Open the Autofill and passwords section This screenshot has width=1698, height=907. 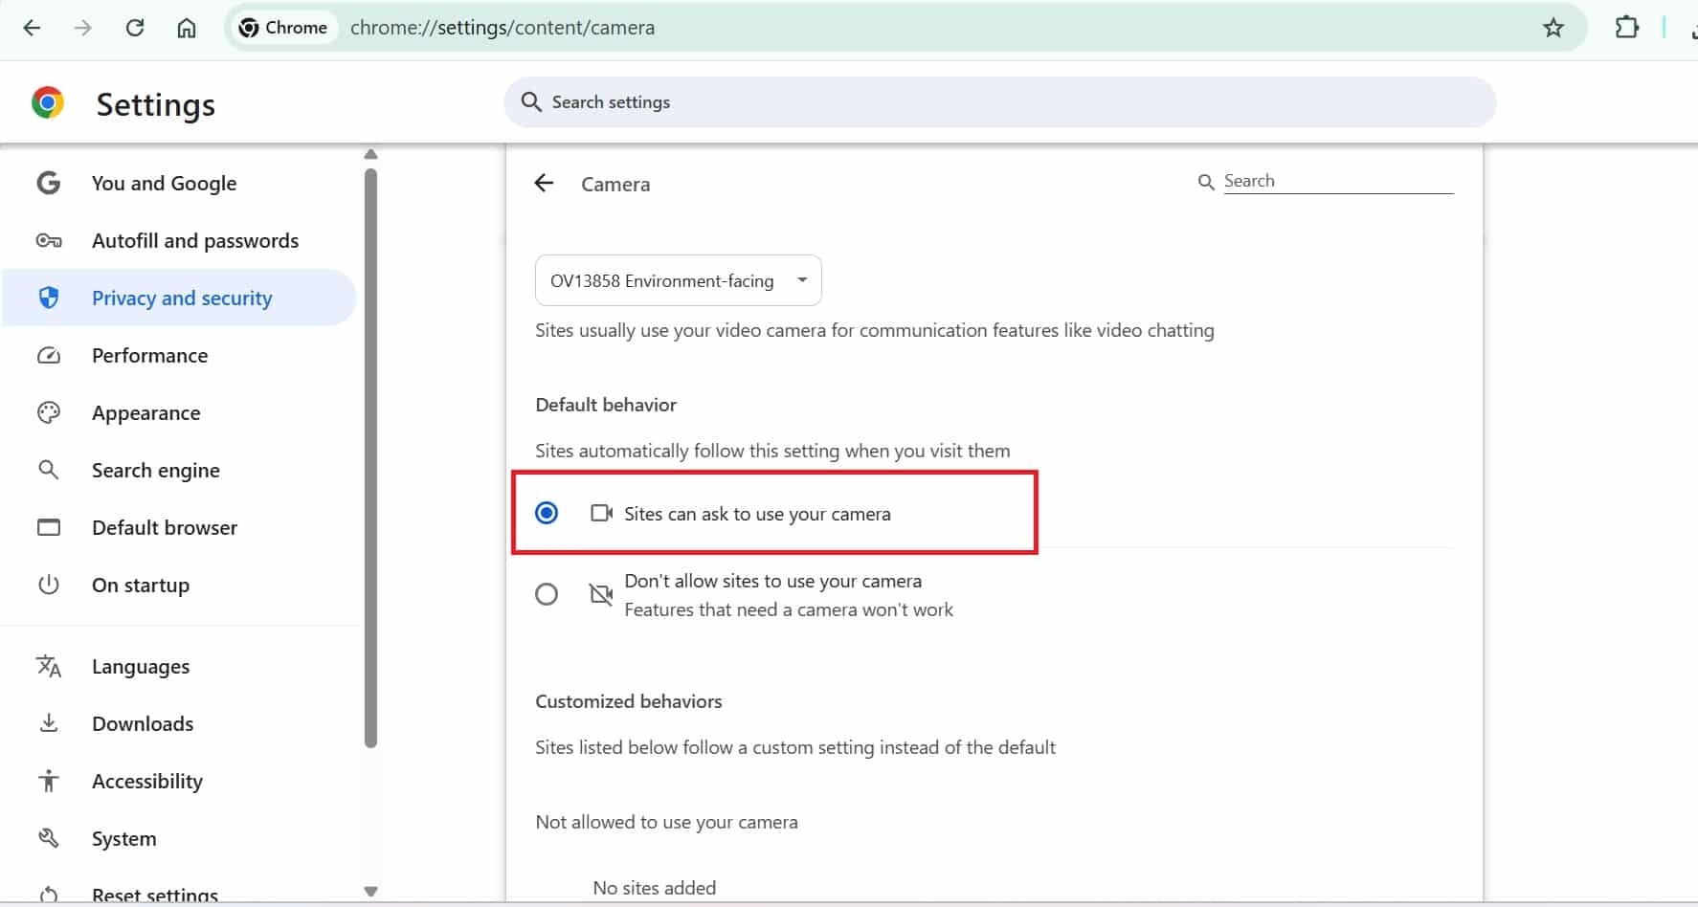click(194, 241)
